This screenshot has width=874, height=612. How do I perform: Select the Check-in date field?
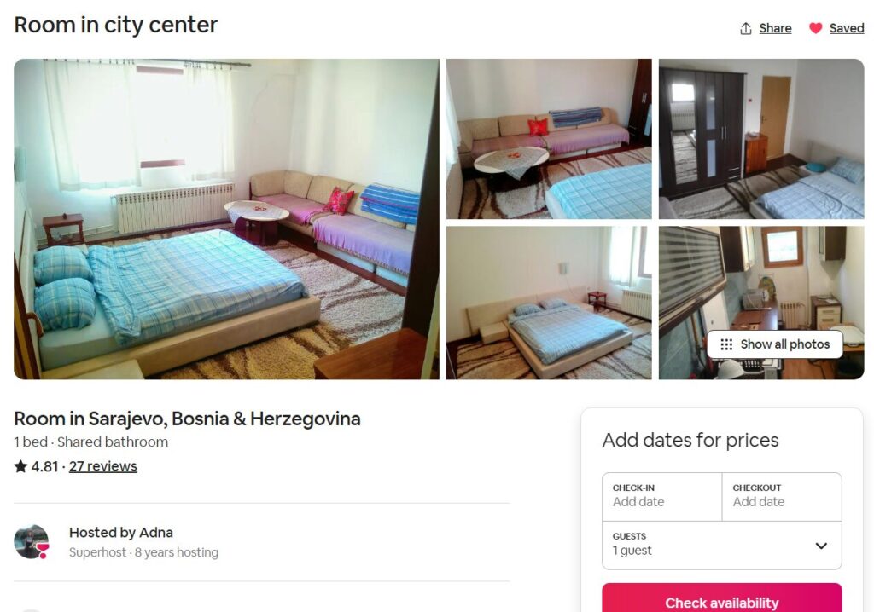point(662,497)
